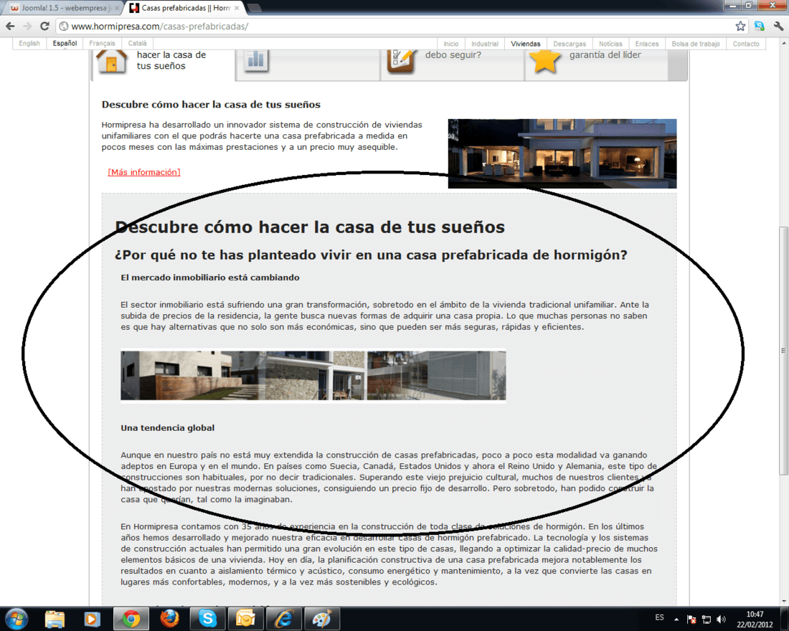Switch site language to Français
The width and height of the screenshot is (789, 631).
102,43
